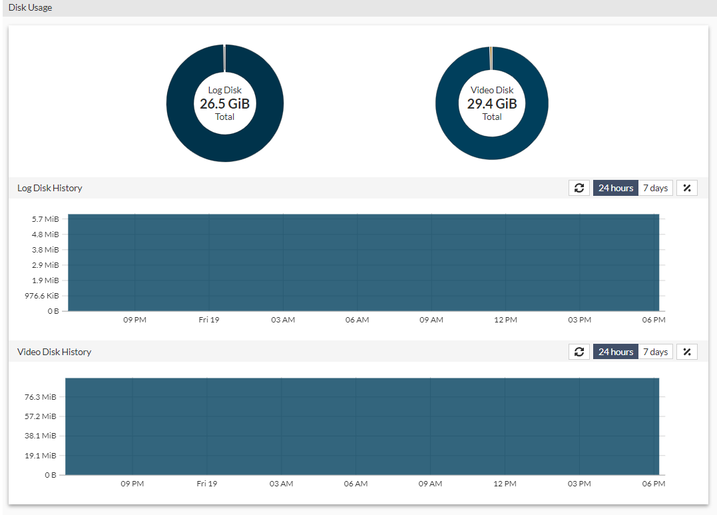Switch Log Disk History to 7 days view
This screenshot has width=717, height=515.
coord(655,187)
